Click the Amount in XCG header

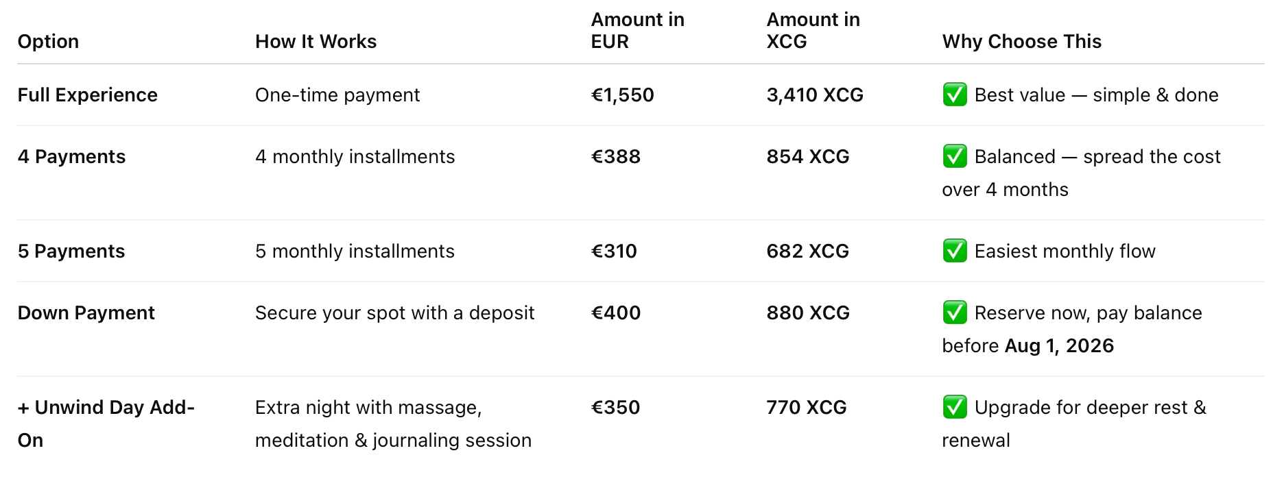[813, 31]
